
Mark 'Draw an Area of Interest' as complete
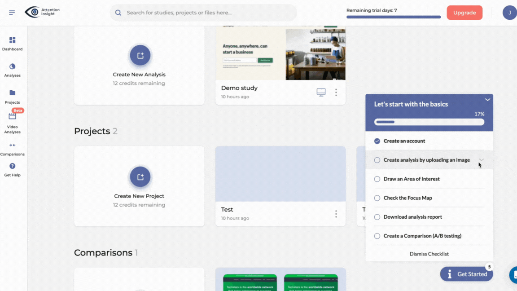(x=377, y=179)
